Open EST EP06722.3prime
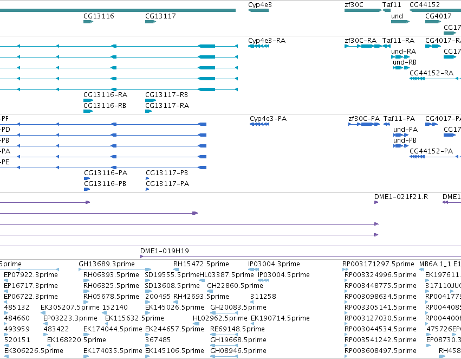The height and width of the screenshot is (359, 461). [31, 297]
